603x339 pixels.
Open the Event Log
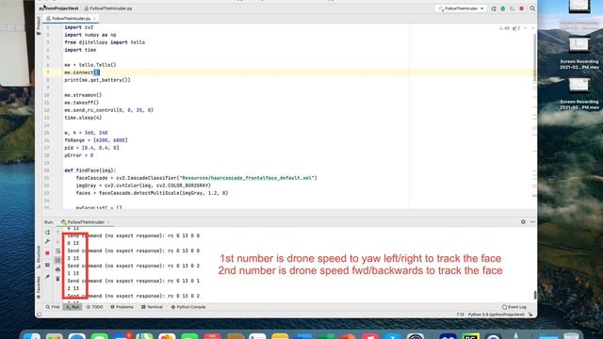[x=514, y=307]
